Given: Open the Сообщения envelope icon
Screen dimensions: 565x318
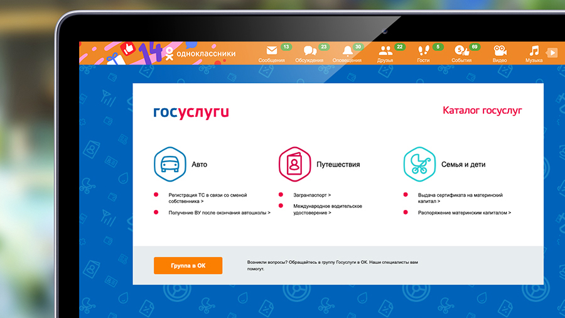Looking at the screenshot, I should [272, 50].
